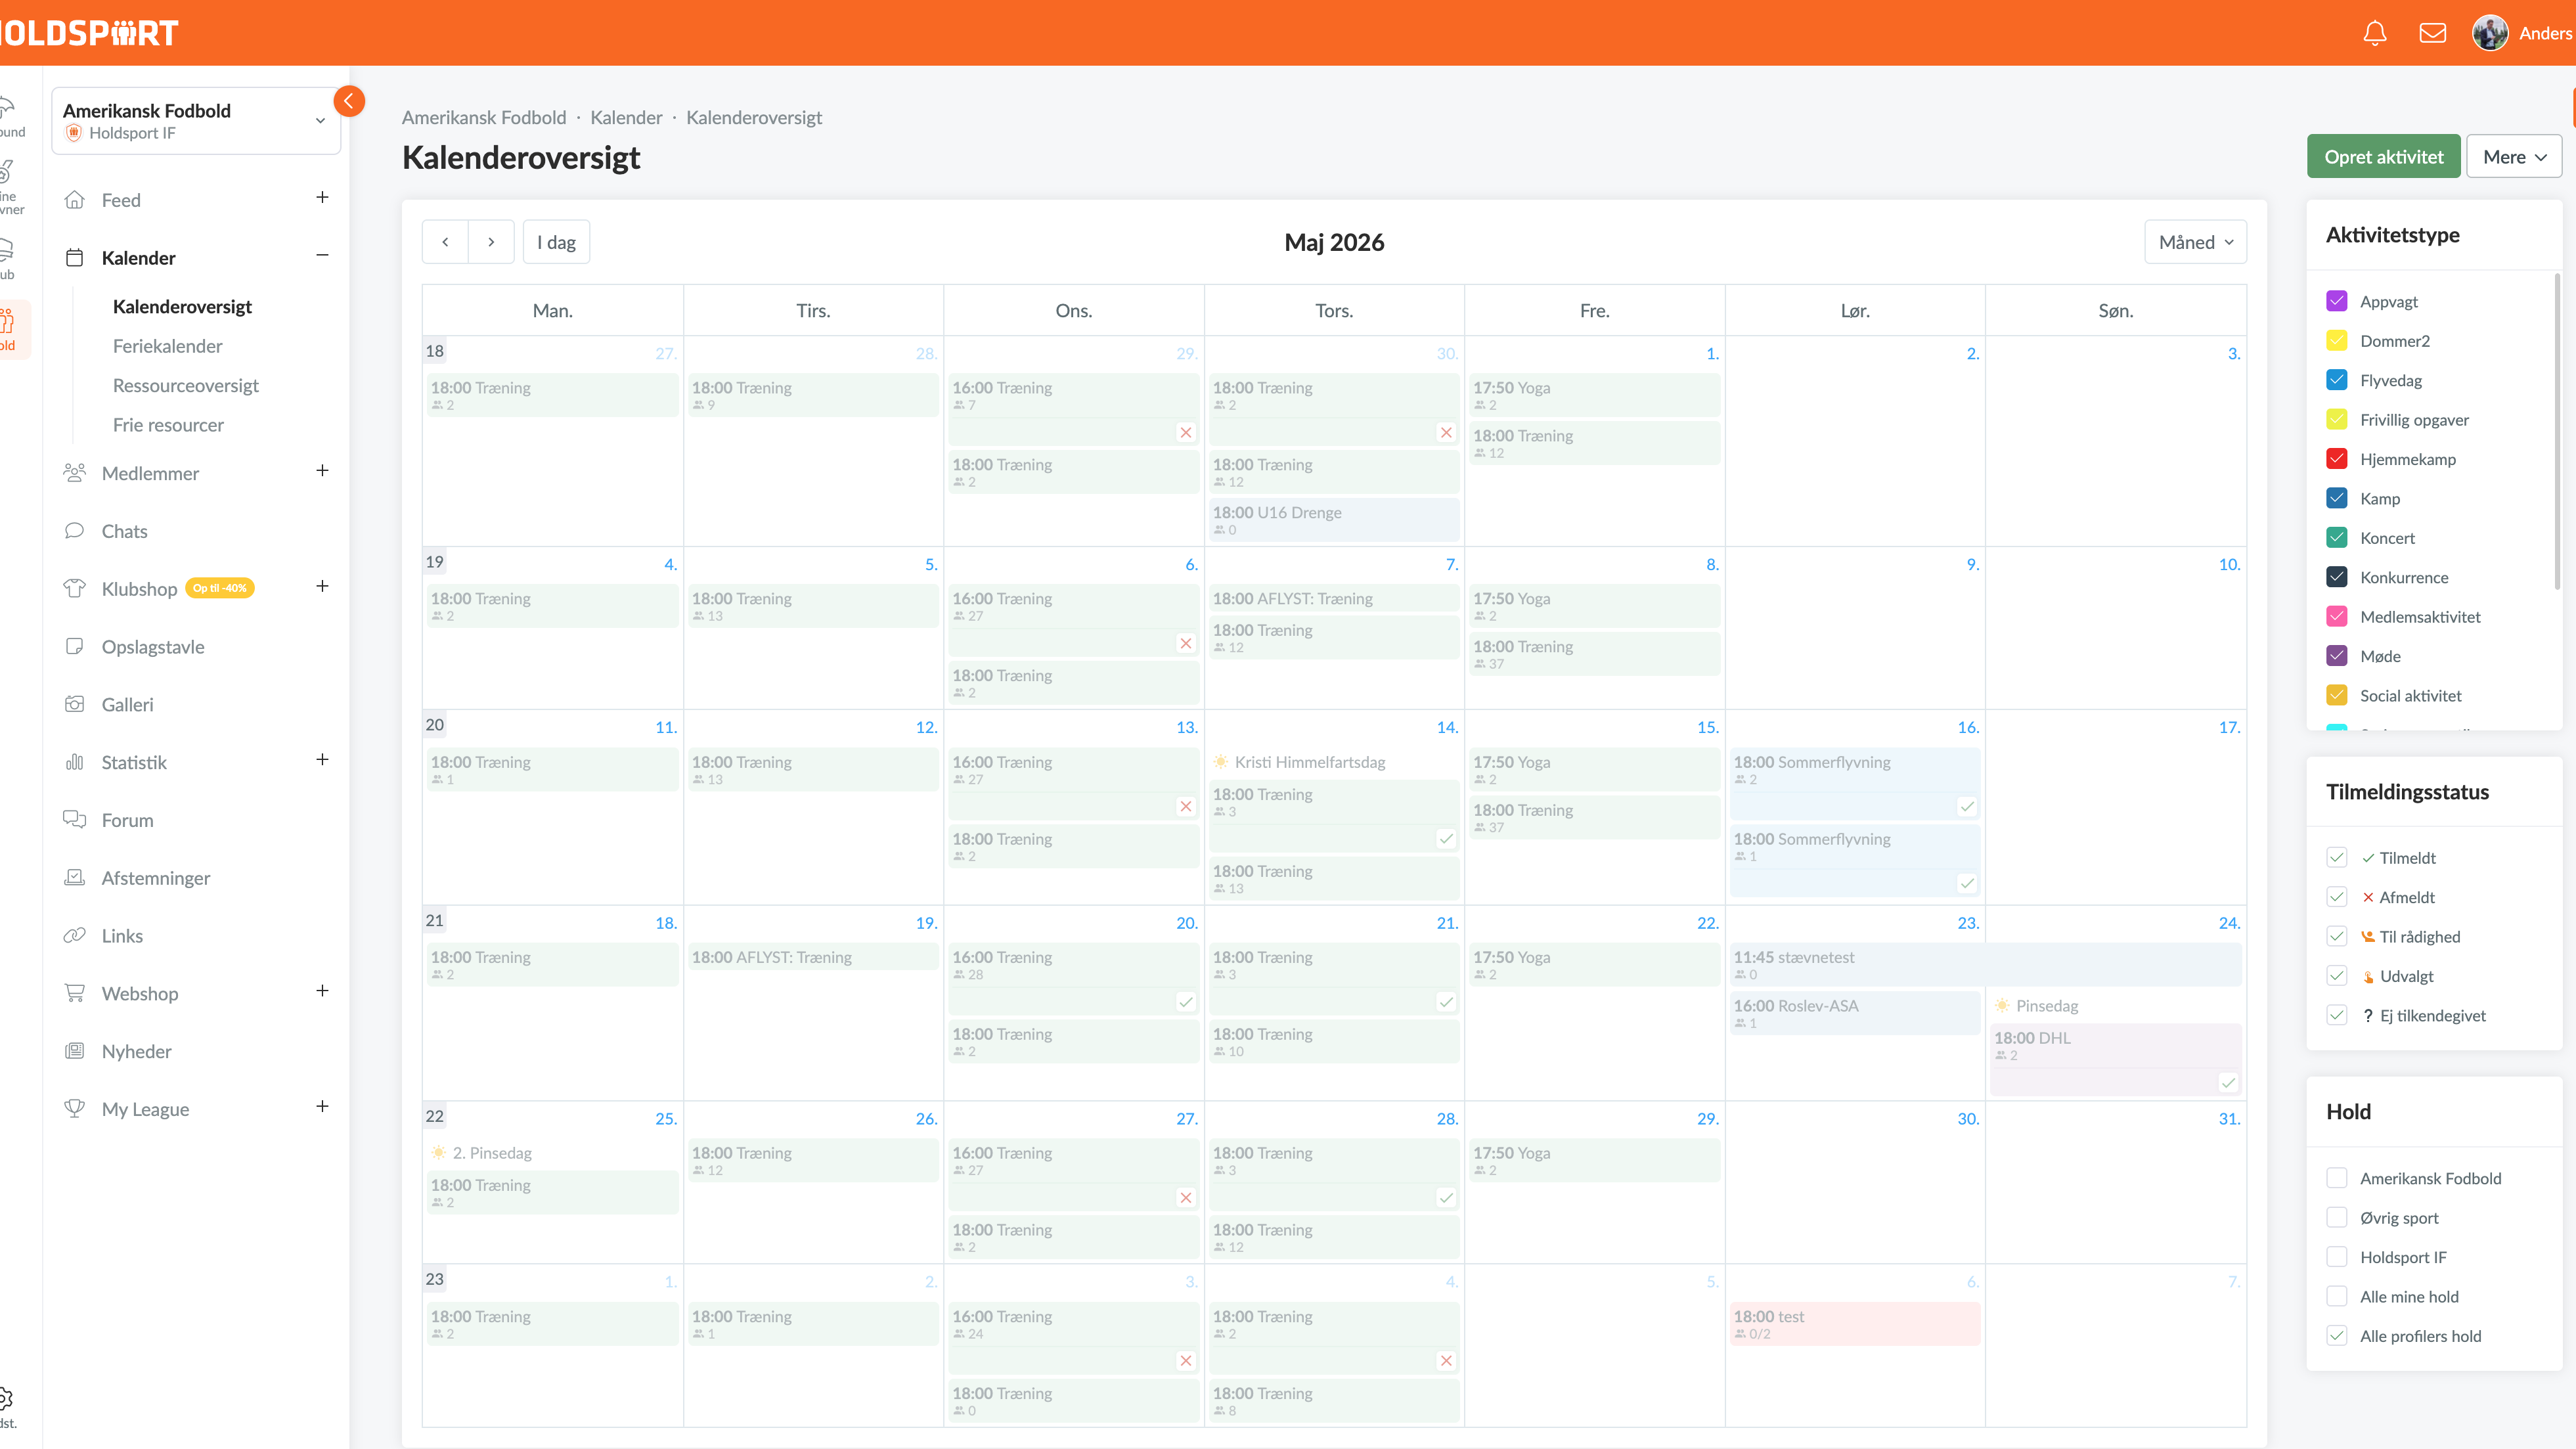Screen dimensions: 2576x1449
Task: Uncheck Alle profilers hold checkbox
Action: [2337, 1336]
